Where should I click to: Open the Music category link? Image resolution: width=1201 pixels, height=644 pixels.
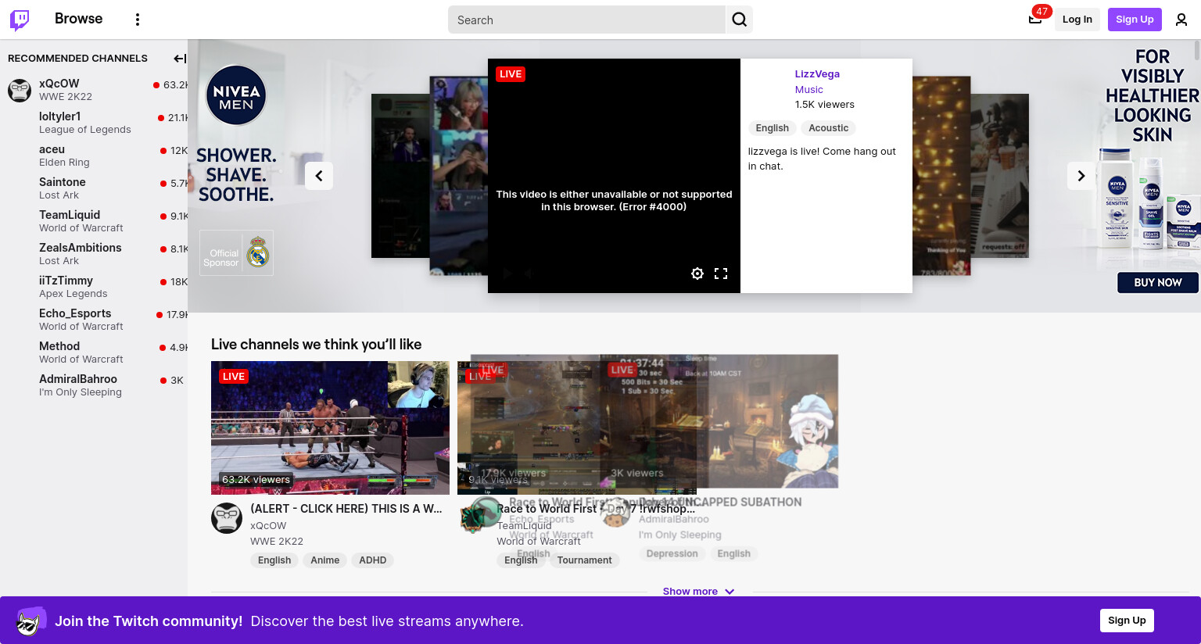pyautogui.click(x=808, y=90)
